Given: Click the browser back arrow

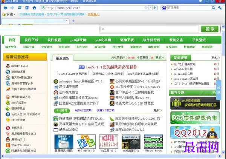Looking at the screenshot, I should (x=5, y=8).
